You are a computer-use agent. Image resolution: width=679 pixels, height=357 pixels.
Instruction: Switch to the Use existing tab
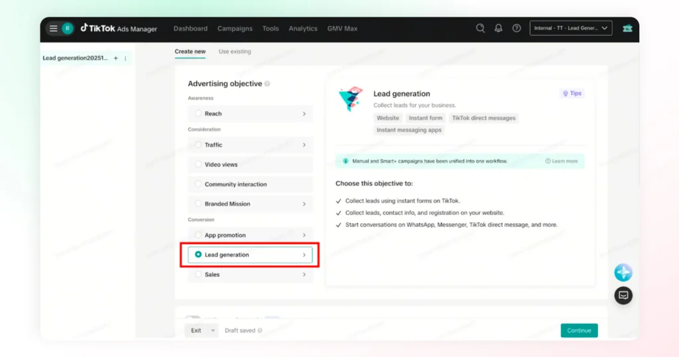[x=235, y=52]
